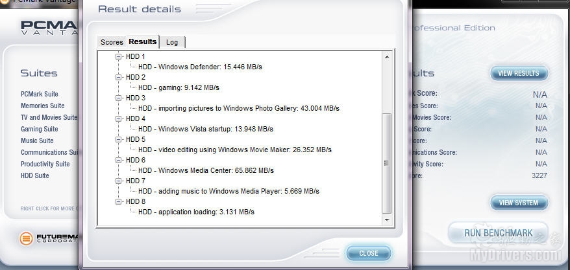Viewport: 570px width, 270px height.
Task: Collapse the HDD 7 tree node
Action: (119, 181)
